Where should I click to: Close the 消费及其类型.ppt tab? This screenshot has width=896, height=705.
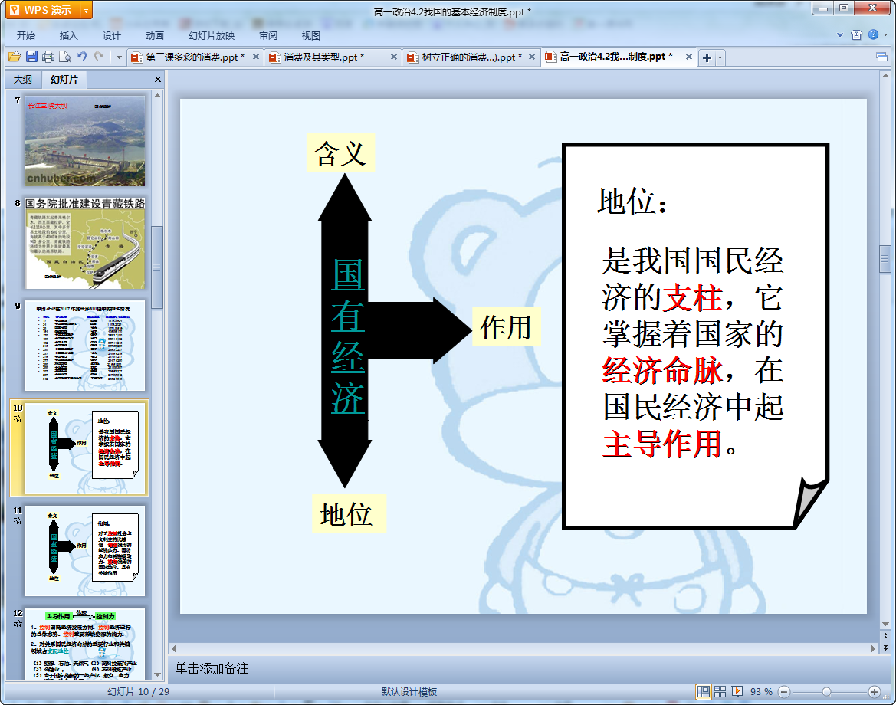coord(394,57)
